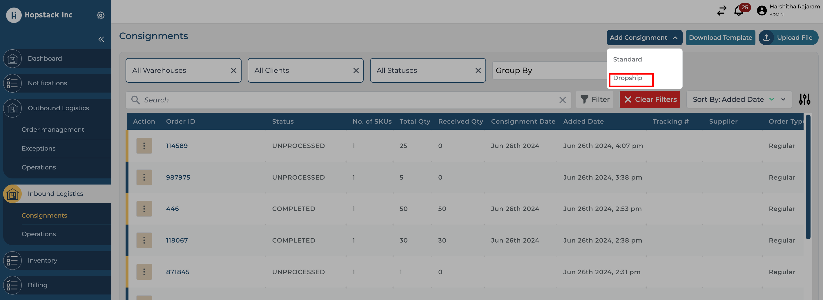823x300 pixels.
Task: Collapse the sidebar with double chevron icon
Action: 101,39
